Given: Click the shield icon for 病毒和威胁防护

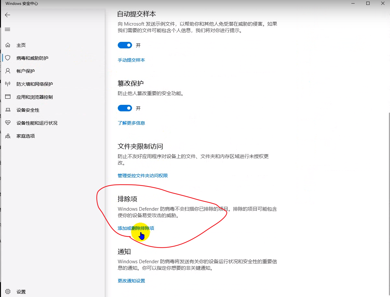Looking at the screenshot, I should point(8,58).
